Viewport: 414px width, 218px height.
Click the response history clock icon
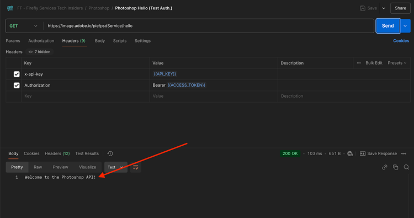click(110, 153)
